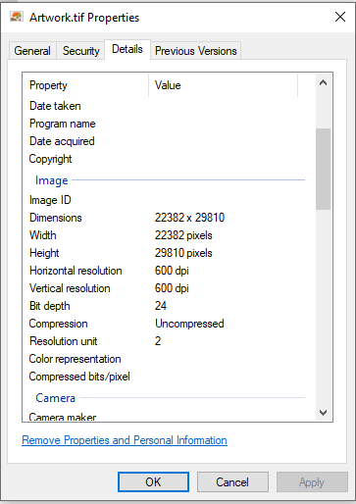This screenshot has height=504, width=356.
Task: Click the Artwork.tif file icon in title bar
Action: pyautogui.click(x=17, y=17)
